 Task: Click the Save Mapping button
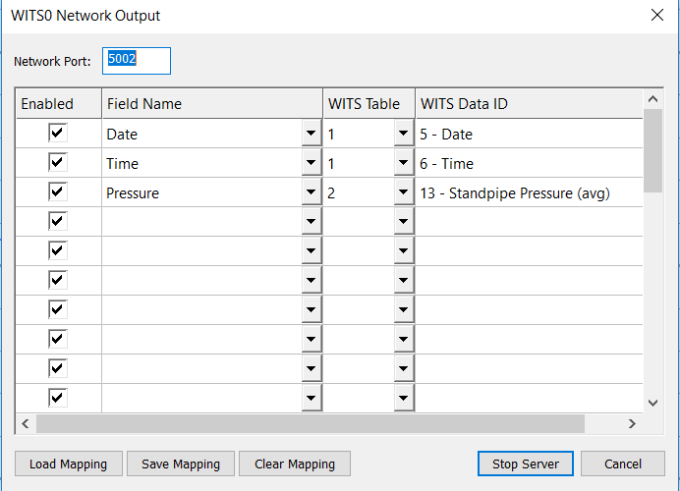(180, 464)
